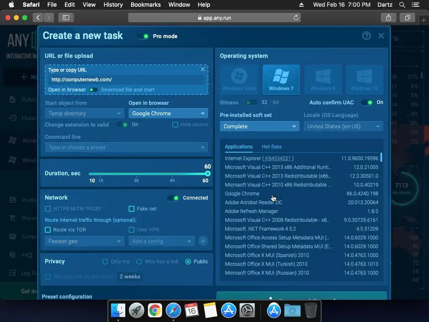Open the Temp directory dropdown
This screenshot has height=322, width=429.
coord(85,113)
